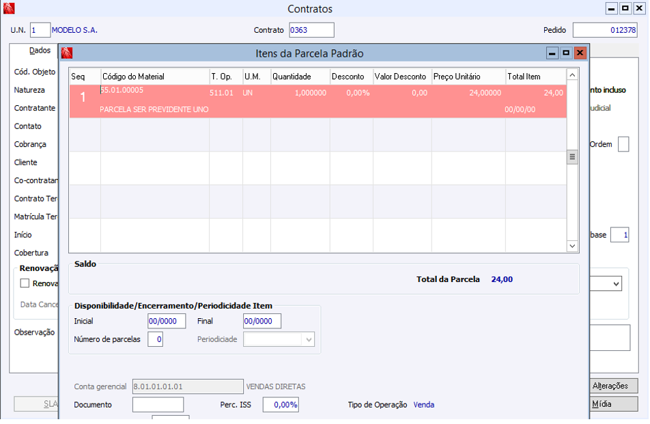Open the Periodicidade dropdown
Screen dimensions: 650x424
(309, 339)
